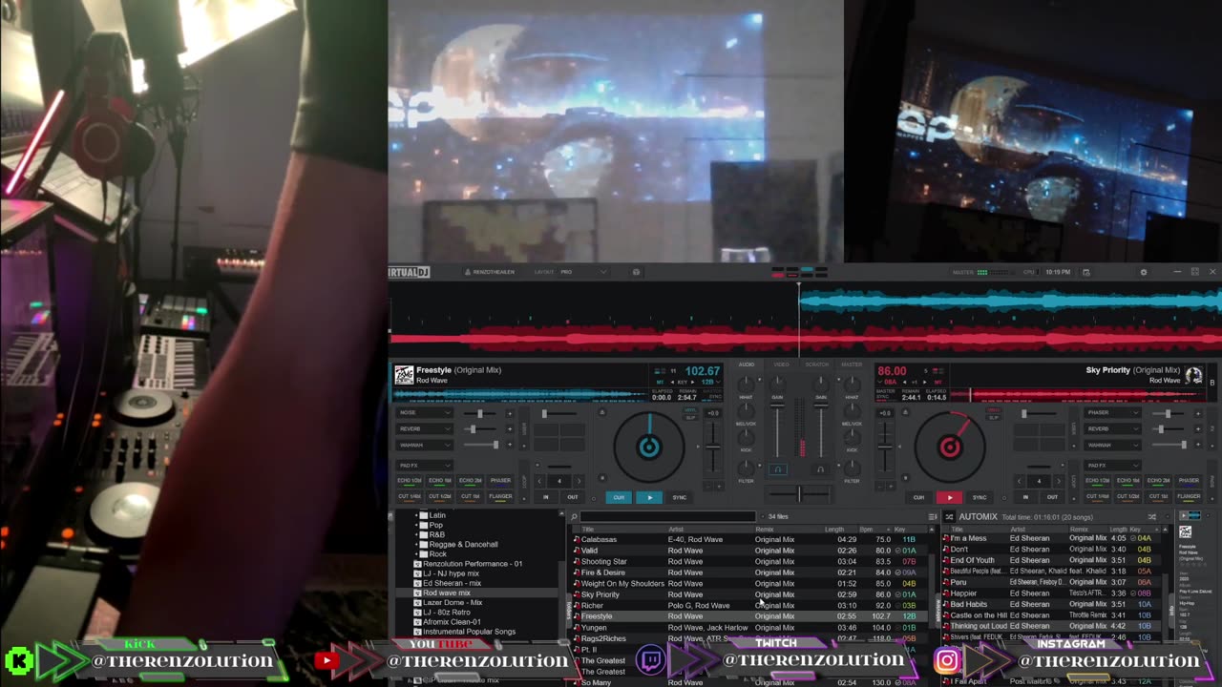Trigger CUT 1M pad on left deck

pyautogui.click(x=471, y=496)
